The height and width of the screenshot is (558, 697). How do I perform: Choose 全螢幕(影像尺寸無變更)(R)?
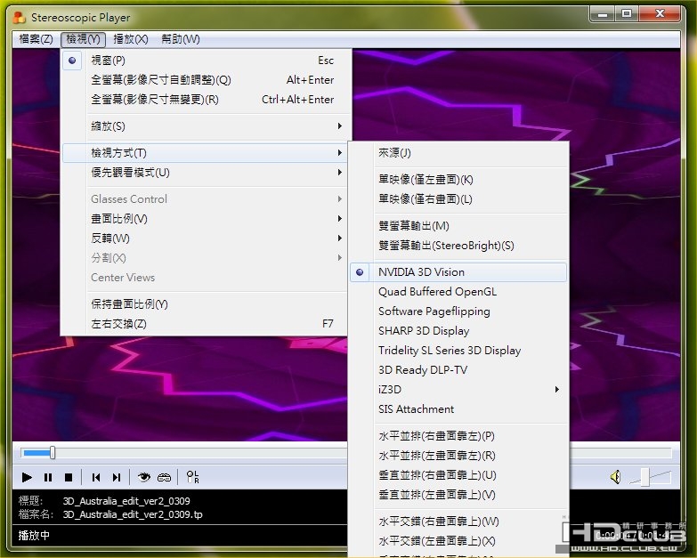point(206,100)
